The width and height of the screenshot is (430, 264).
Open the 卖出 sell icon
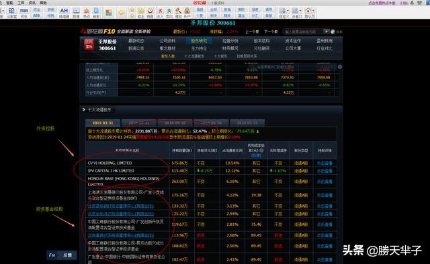[x=169, y=12]
